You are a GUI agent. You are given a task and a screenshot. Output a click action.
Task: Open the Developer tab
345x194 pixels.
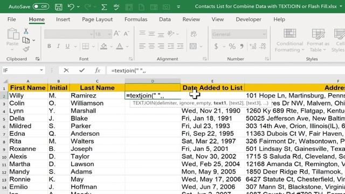tap(249, 19)
